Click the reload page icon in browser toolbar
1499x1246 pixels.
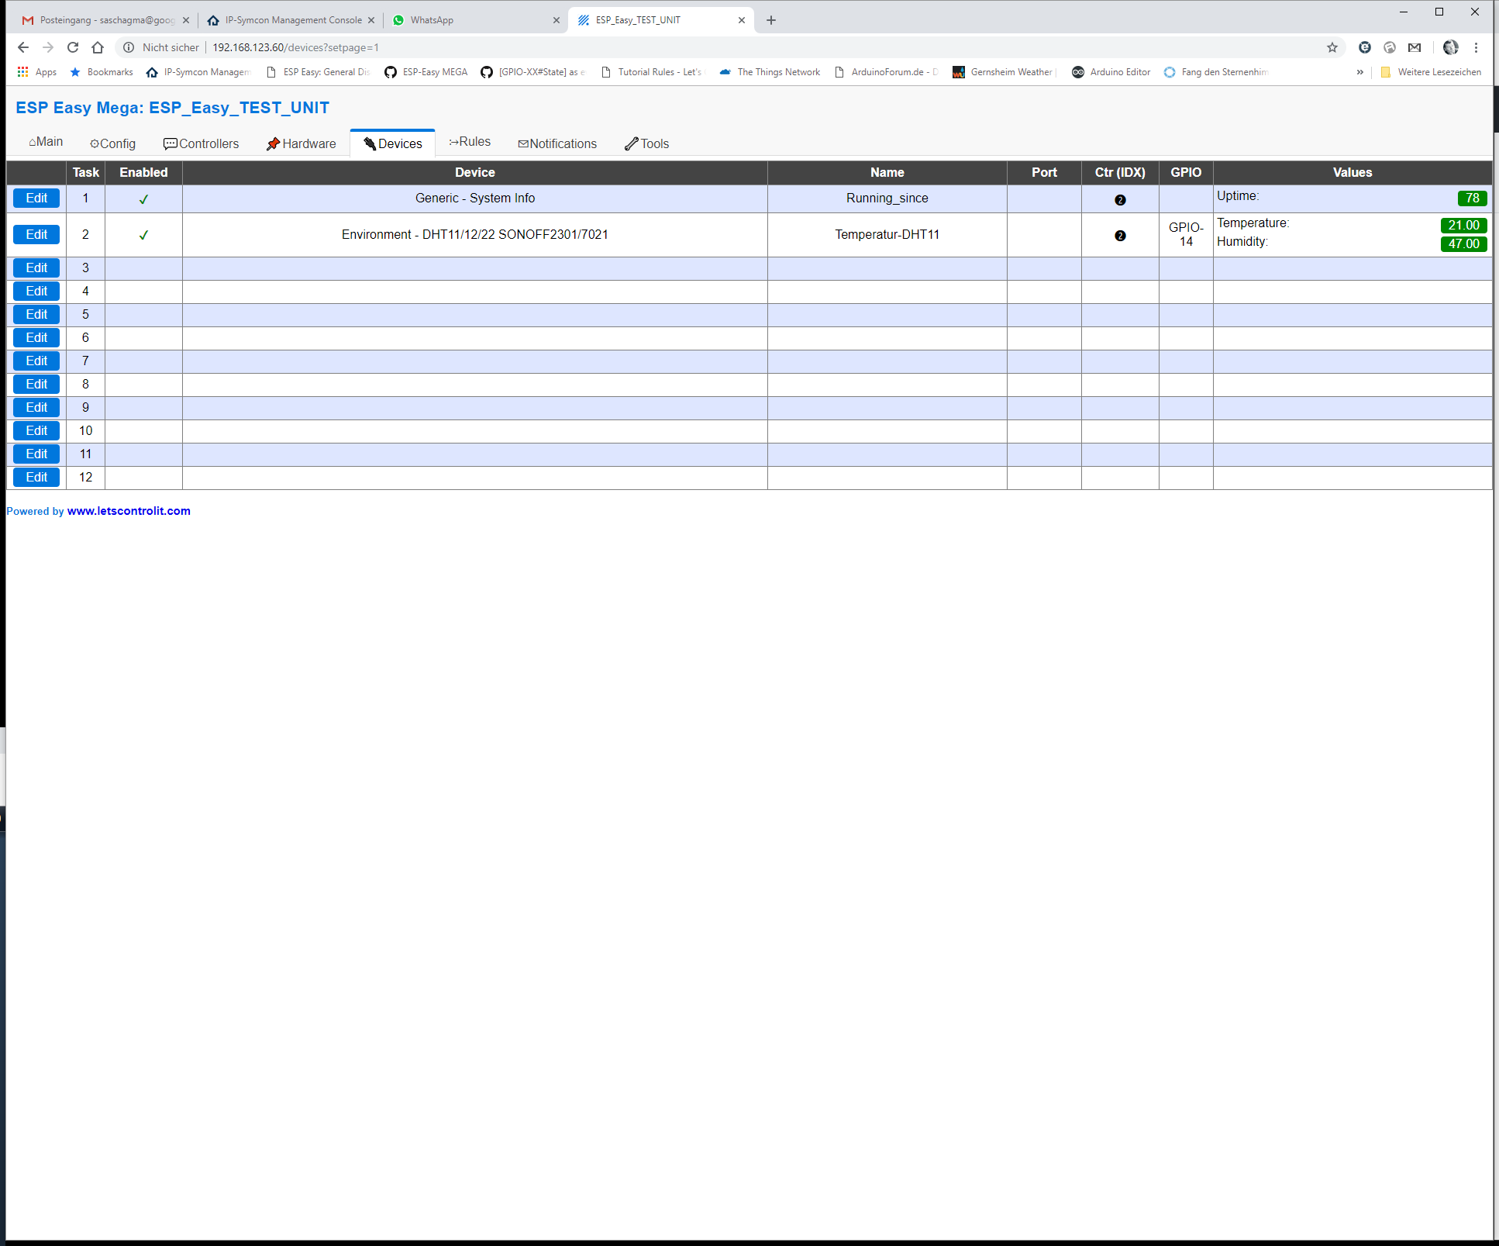[72, 47]
